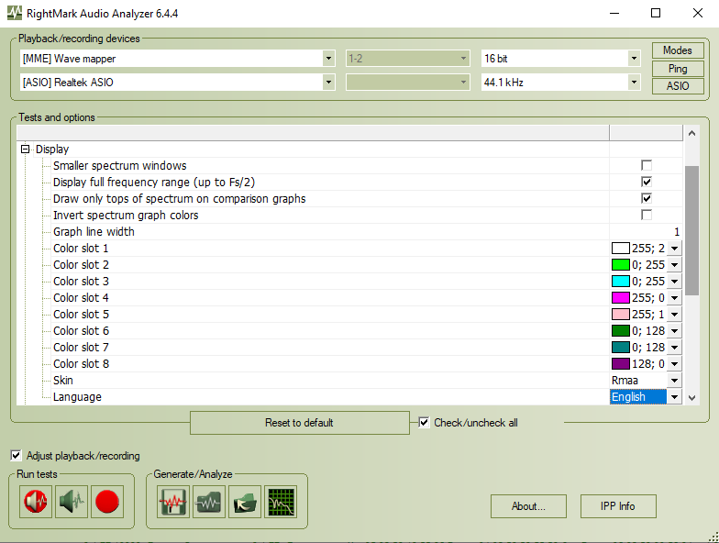
Task: Select the Color slot 6 row label
Action: [x=81, y=330]
